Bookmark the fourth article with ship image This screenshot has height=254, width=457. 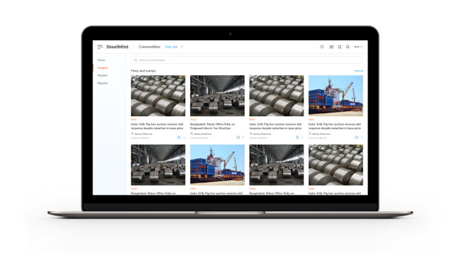(x=356, y=137)
